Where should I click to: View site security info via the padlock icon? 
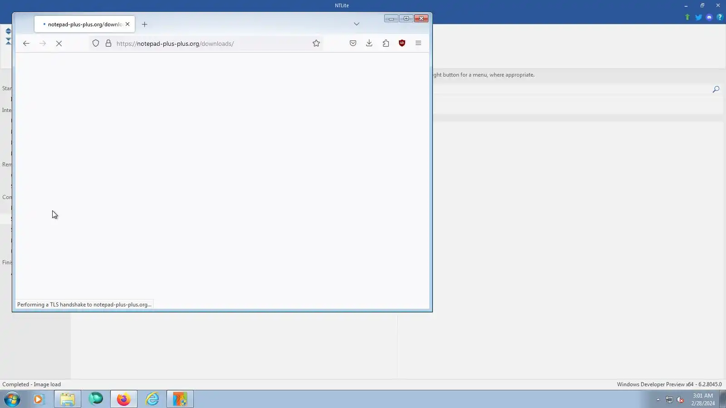[108, 44]
